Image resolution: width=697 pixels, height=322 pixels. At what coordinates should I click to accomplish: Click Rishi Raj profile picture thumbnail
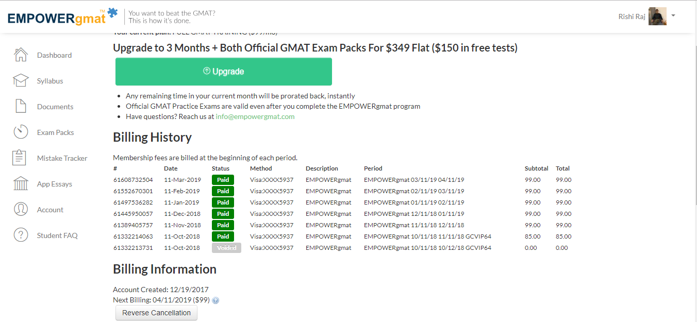(657, 16)
